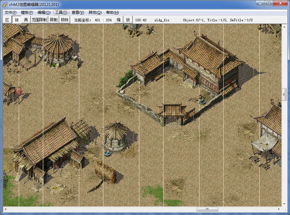
Task: Click the 限制 limit button
Action: (54, 20)
